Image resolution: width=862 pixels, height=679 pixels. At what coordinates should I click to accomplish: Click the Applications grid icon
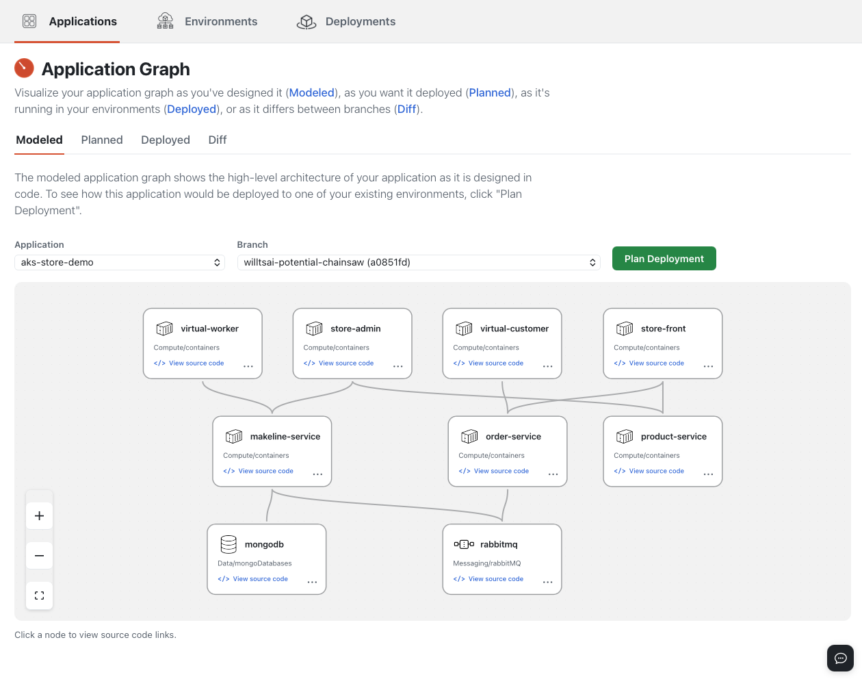click(x=29, y=21)
